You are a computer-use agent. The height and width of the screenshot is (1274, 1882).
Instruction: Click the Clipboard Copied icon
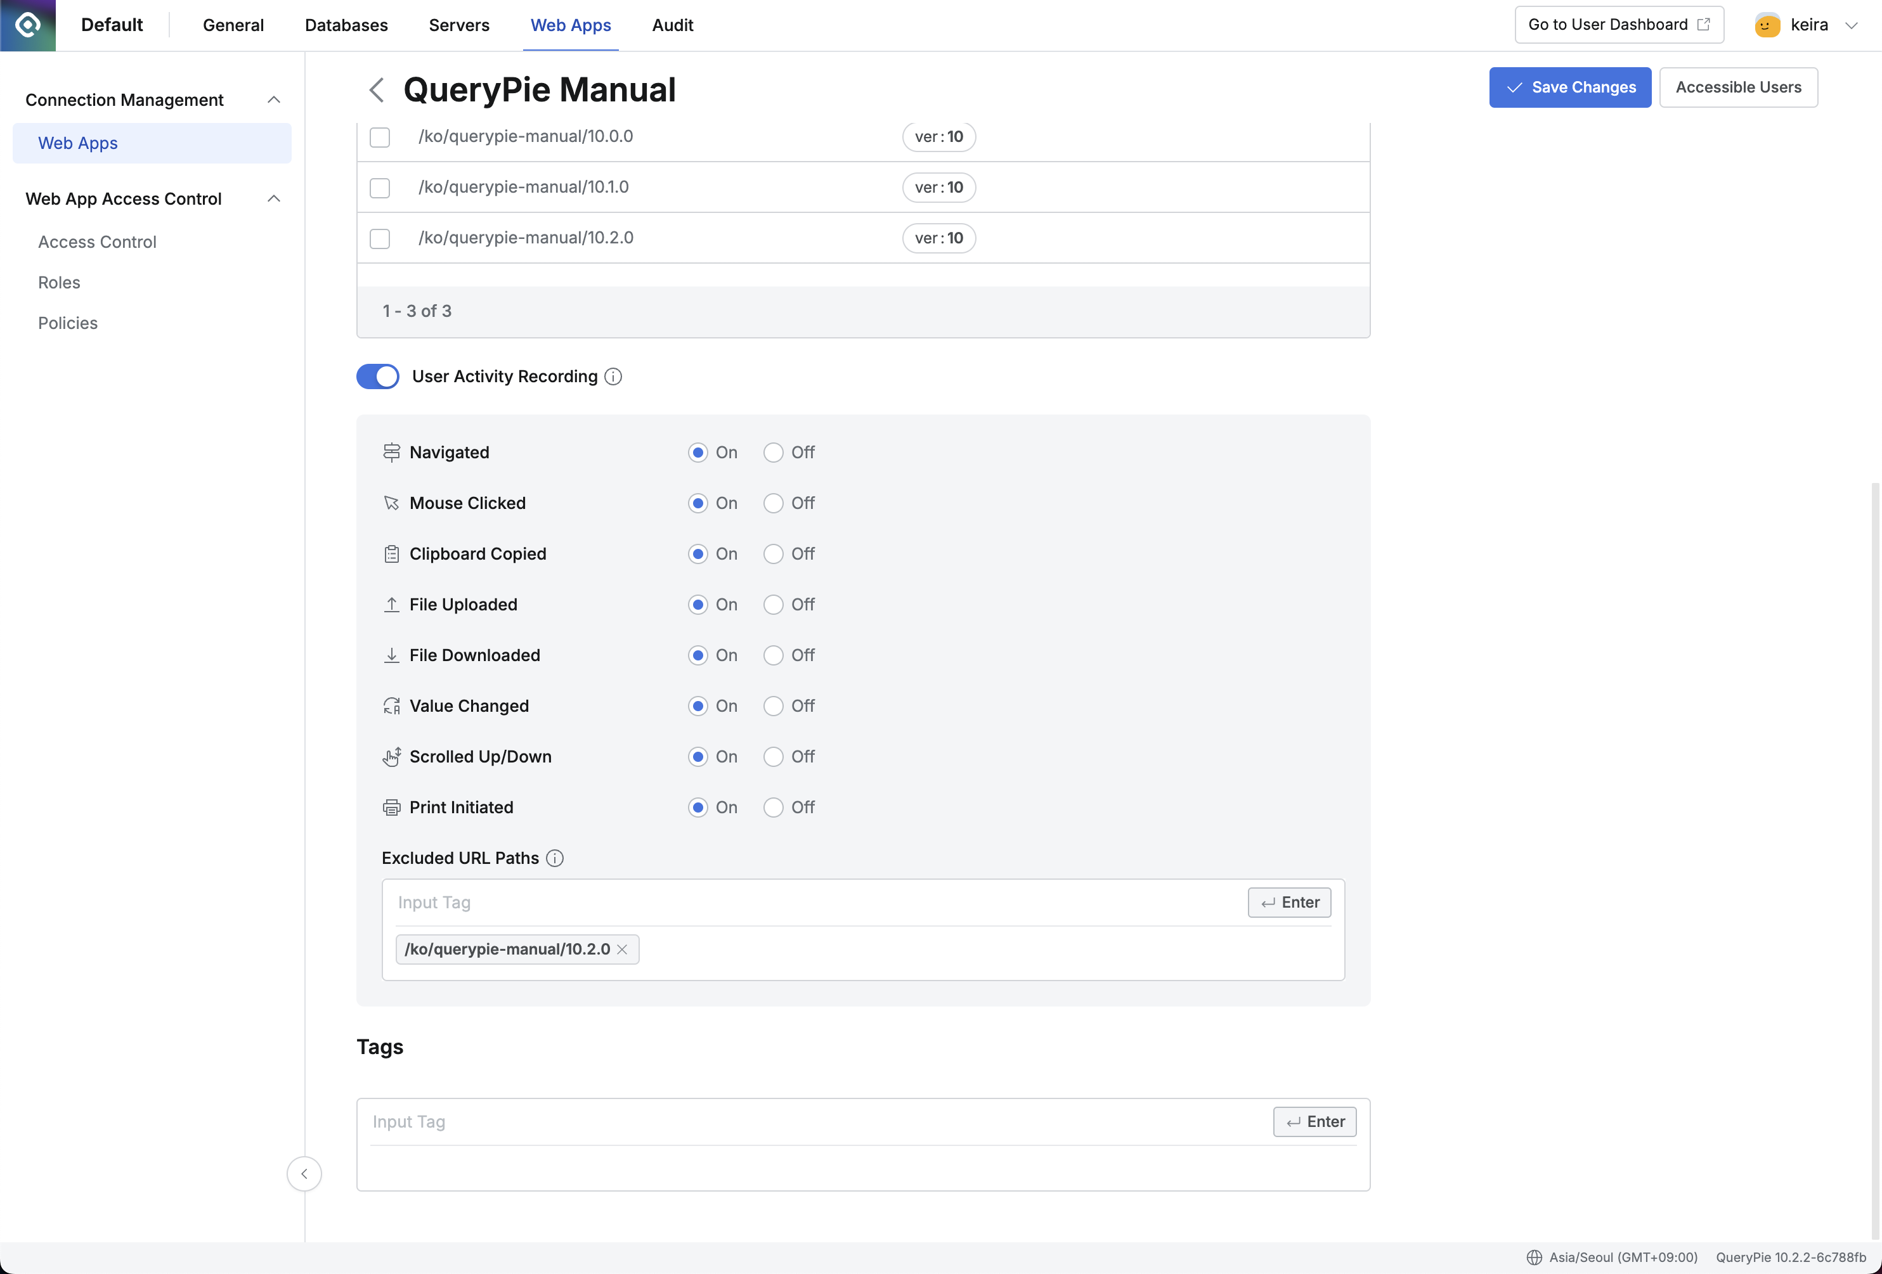391,553
